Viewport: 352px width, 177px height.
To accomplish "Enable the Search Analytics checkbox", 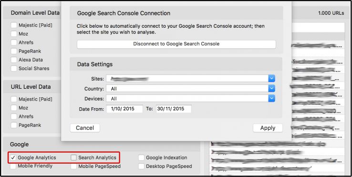I will pyautogui.click(x=73, y=158).
